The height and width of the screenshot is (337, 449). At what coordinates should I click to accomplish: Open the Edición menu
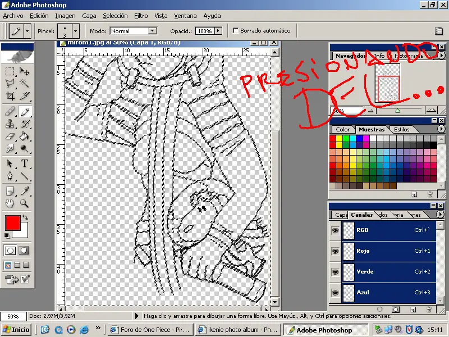pos(39,16)
